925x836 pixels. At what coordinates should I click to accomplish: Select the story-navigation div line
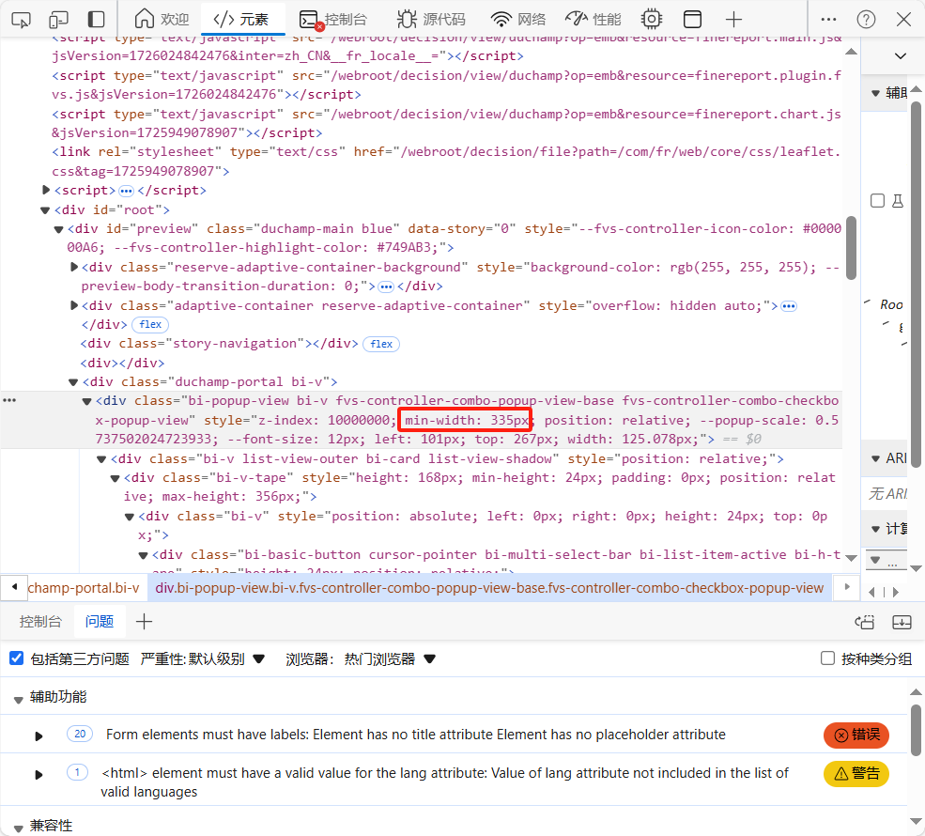coord(219,344)
